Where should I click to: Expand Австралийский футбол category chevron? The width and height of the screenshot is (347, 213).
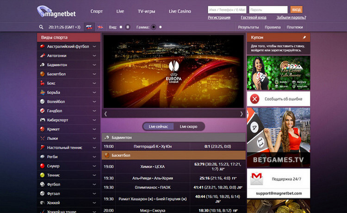pos(94,46)
